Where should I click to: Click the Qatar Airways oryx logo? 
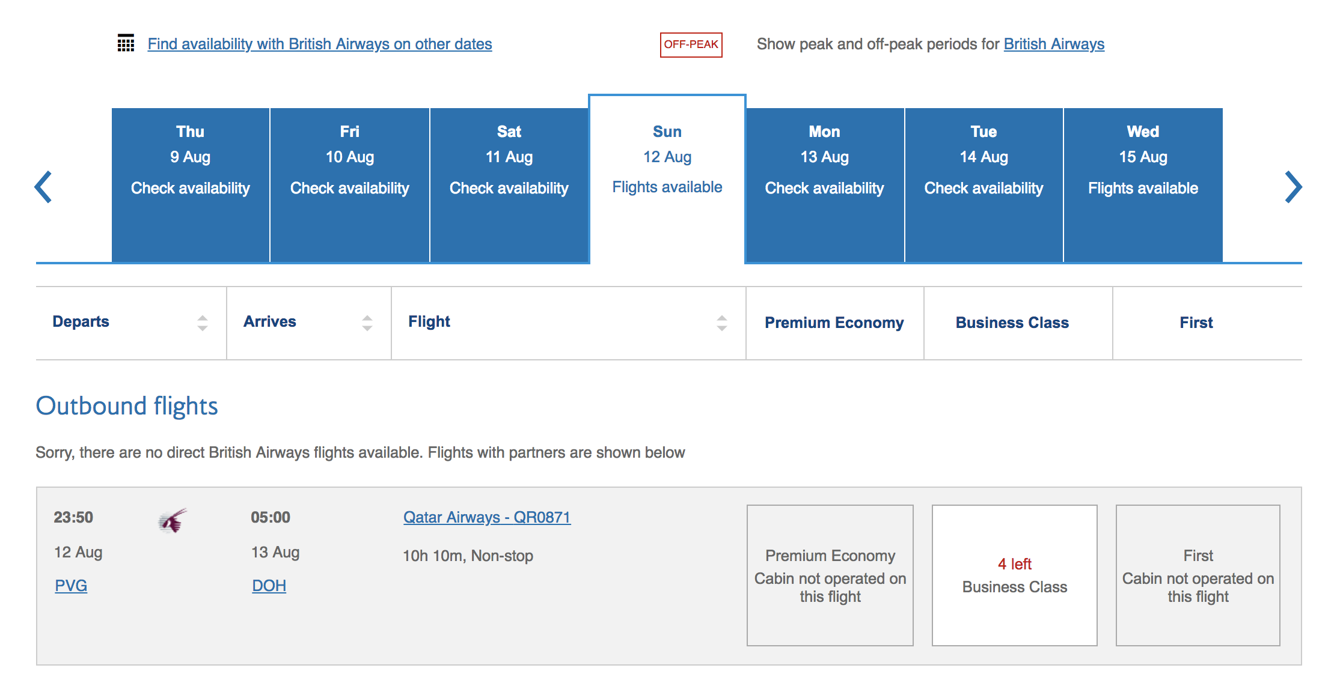click(x=173, y=520)
